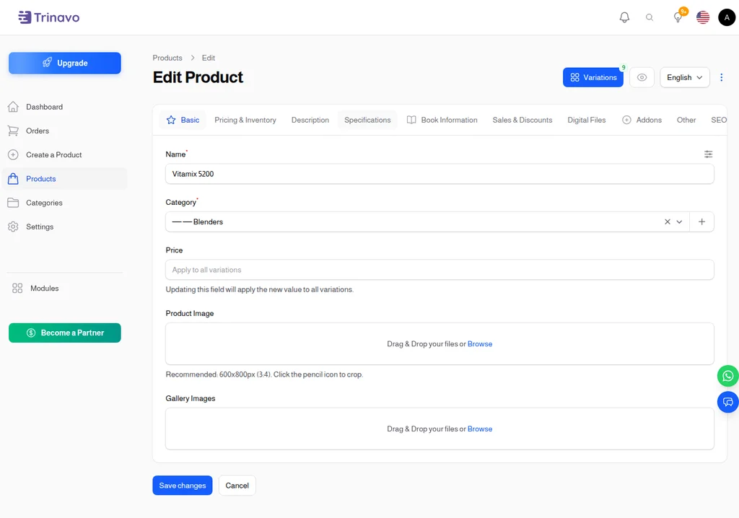
Task: Clear the selected Blenders category
Action: (668, 222)
